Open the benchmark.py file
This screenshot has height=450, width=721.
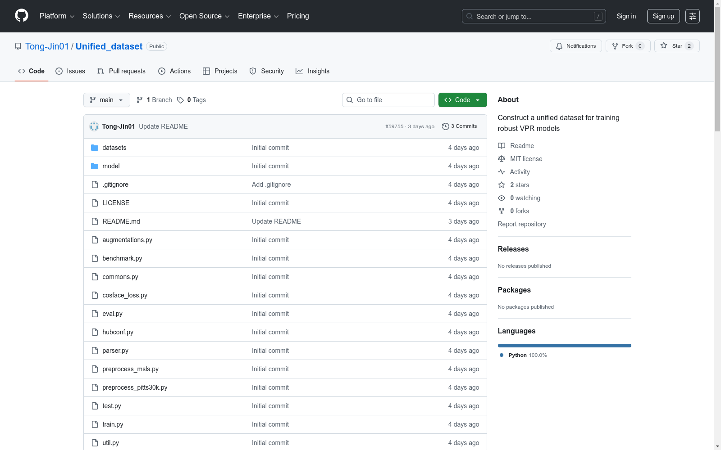(122, 258)
